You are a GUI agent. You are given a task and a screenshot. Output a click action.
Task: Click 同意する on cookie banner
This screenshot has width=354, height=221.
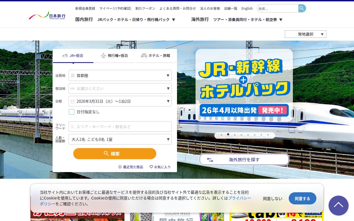[x=303, y=198]
